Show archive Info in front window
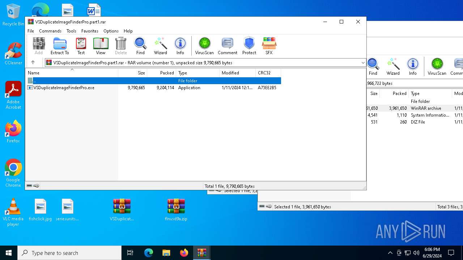The image size is (463, 260). tap(180, 46)
